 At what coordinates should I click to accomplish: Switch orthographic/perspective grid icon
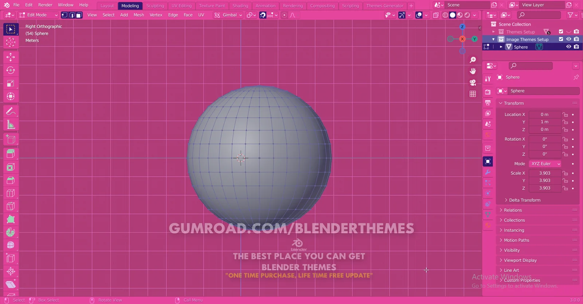click(x=473, y=94)
